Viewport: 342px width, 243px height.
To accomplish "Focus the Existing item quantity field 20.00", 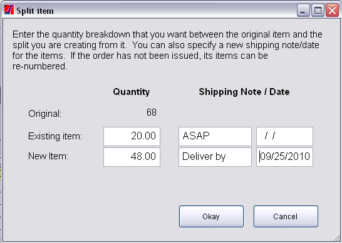I will tap(132, 136).
